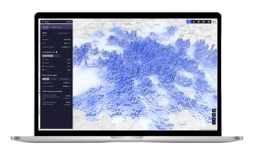Toggle Average score view
Image resolution: width=253 pixels, height=150 pixels.
coord(47,55)
